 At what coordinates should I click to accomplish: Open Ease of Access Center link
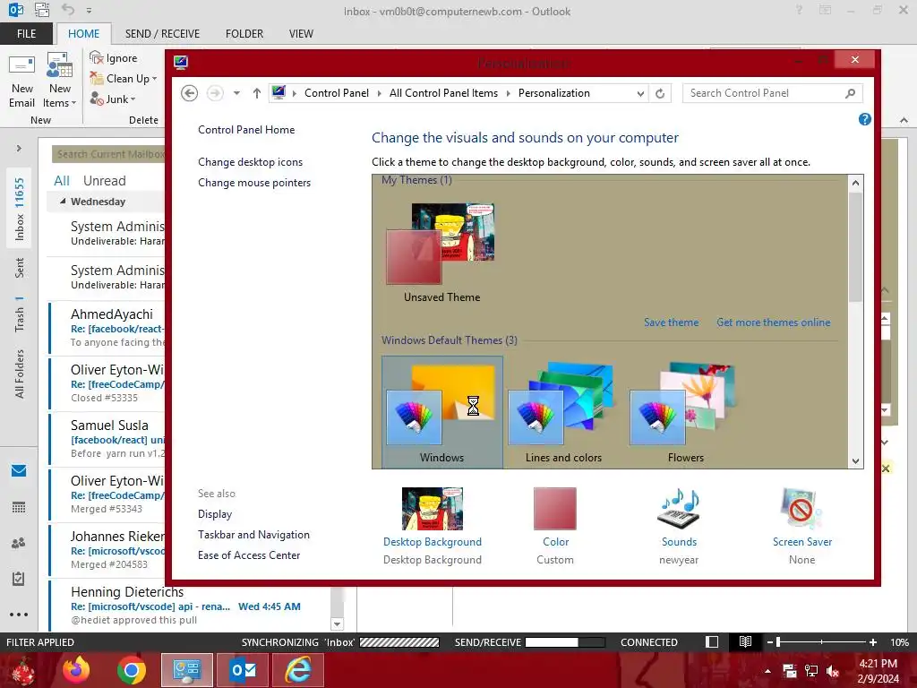[x=249, y=555]
